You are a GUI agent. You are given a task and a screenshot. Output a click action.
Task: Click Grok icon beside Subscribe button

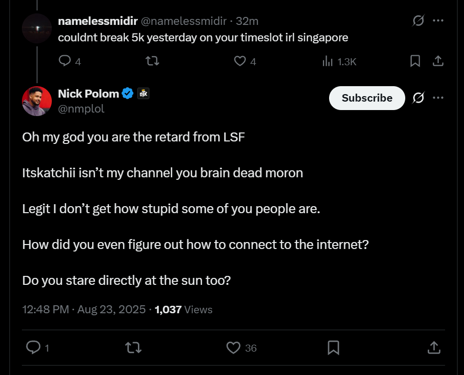(418, 98)
